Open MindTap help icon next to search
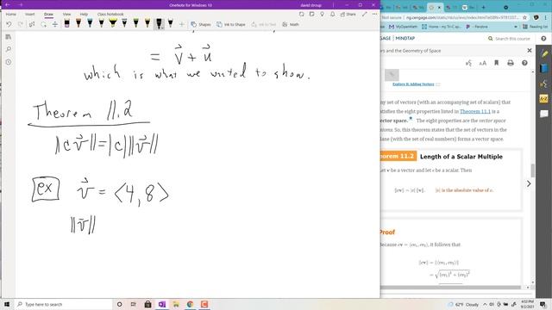Screen dimensions: 552x310 click(x=543, y=39)
